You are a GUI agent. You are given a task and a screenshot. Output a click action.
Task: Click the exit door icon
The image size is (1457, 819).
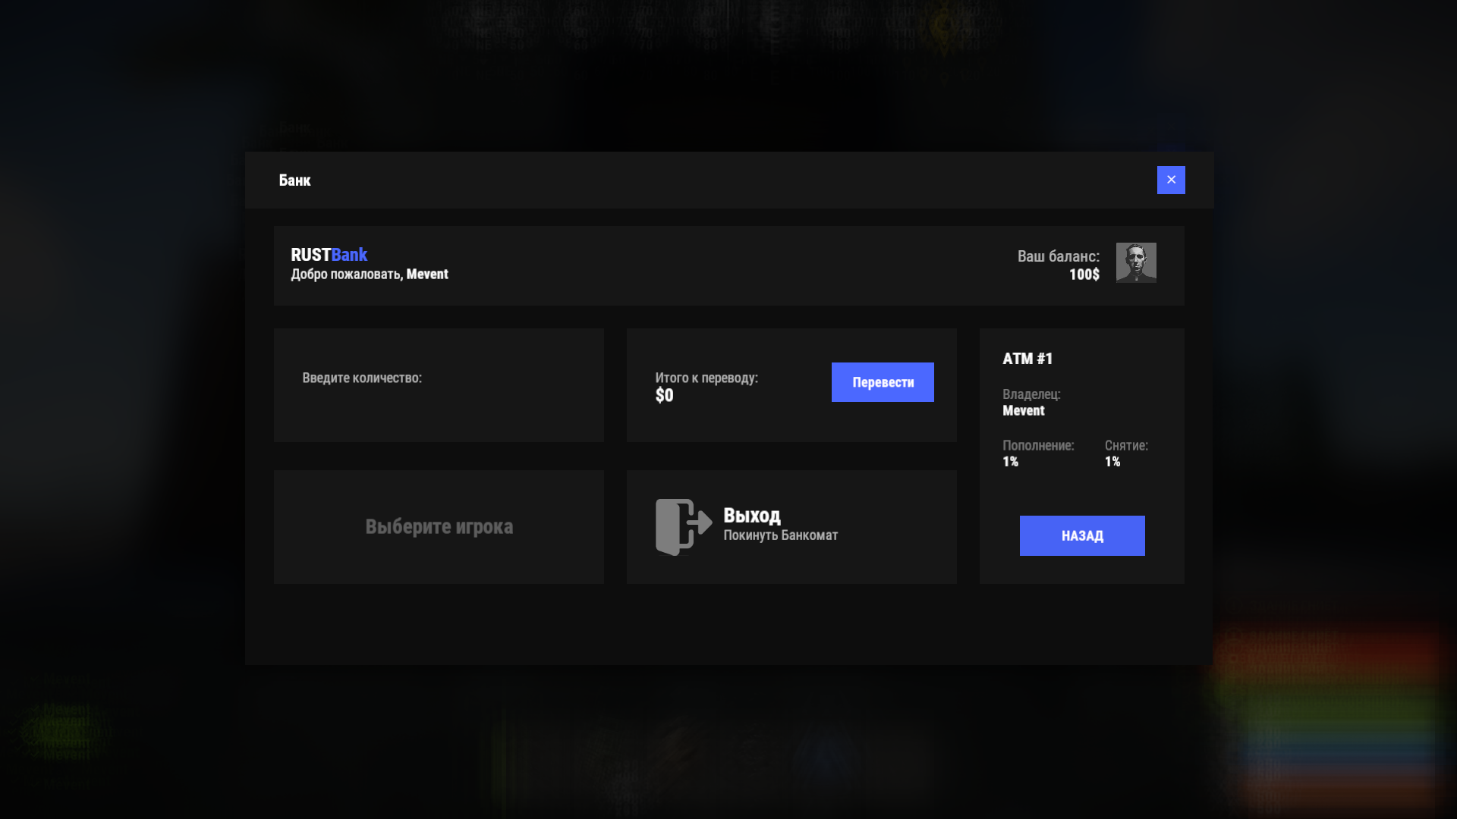683,526
